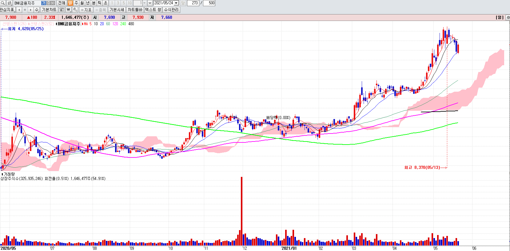The image size is (510, 251).
Task: Click the 거래량 volume panel label
Action: [9, 174]
